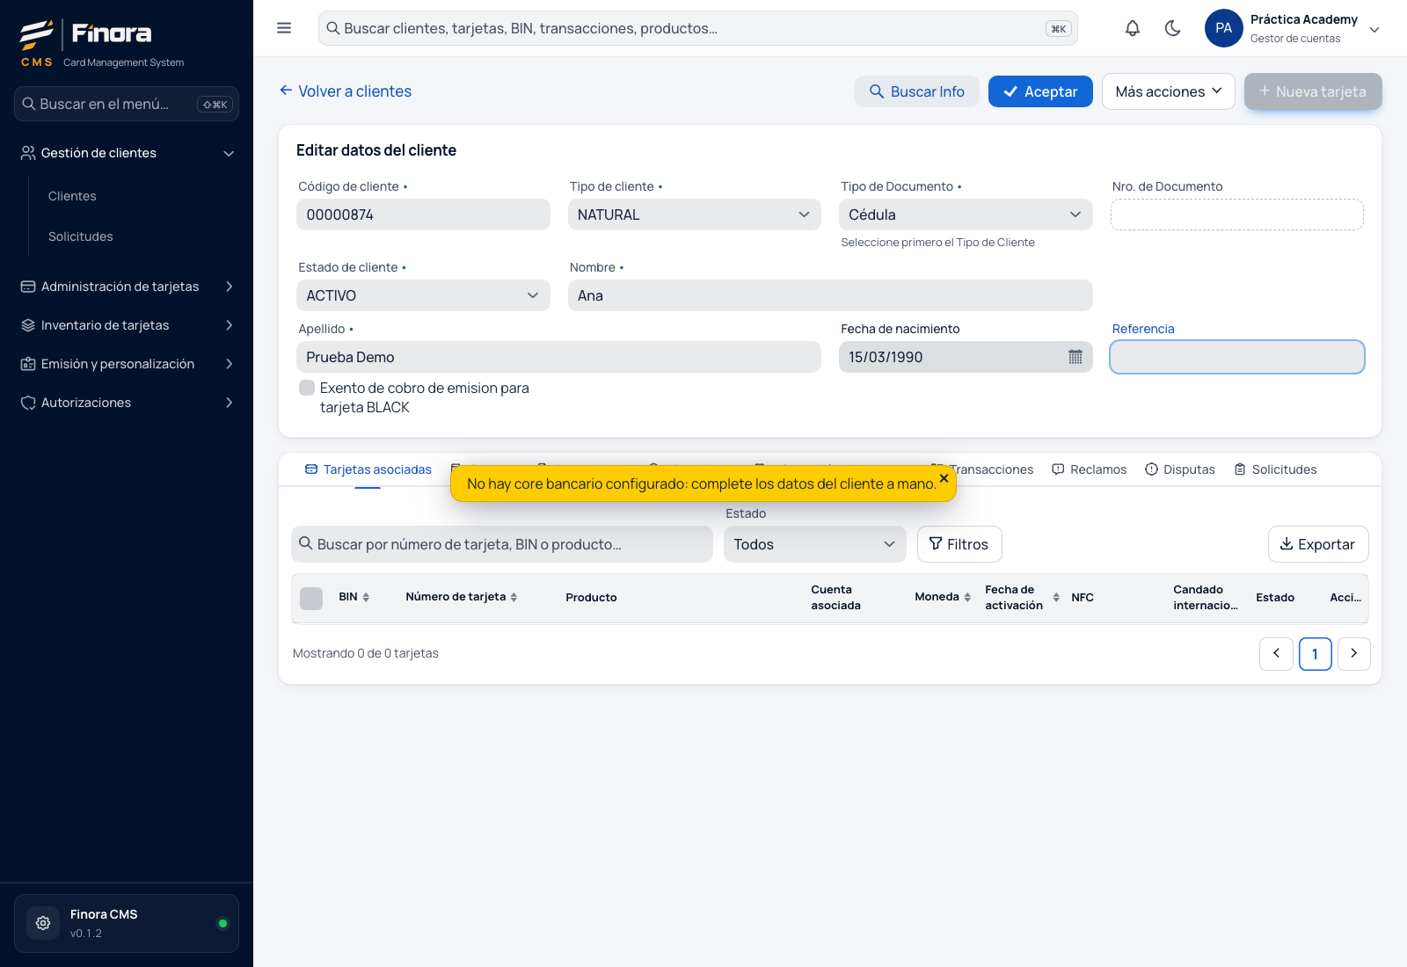The image size is (1407, 967).
Task: Switch to Transacciones tab
Action: coord(991,469)
